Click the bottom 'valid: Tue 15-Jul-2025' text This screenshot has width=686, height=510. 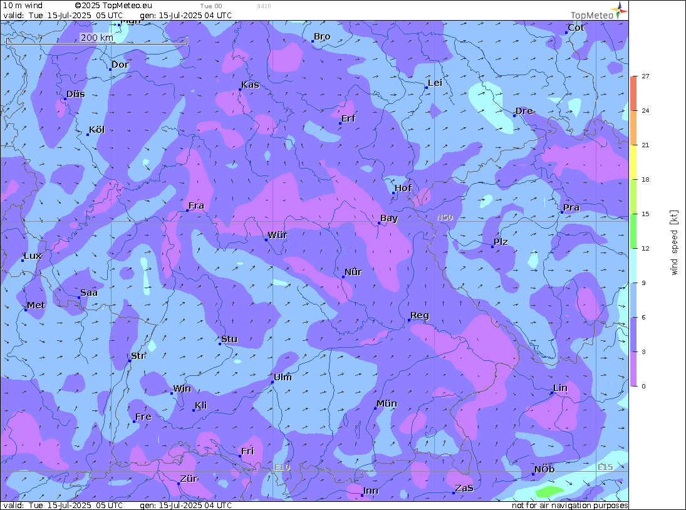63,505
